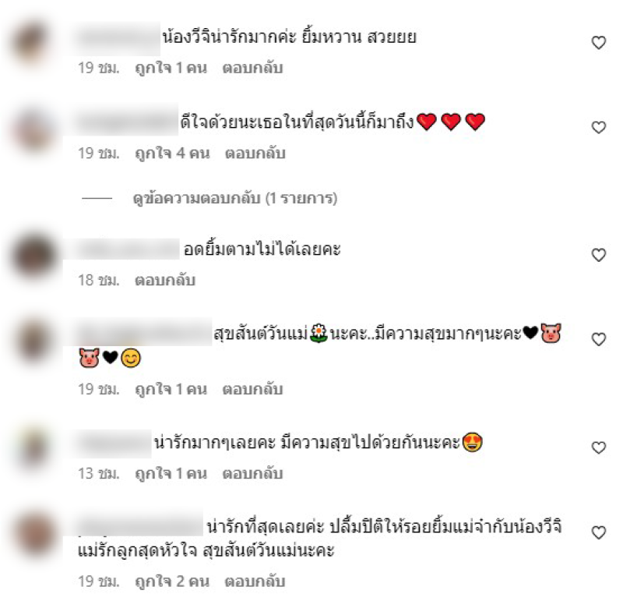Image resolution: width=623 pixels, height=608 pixels.
Task: Click 'ตอบกลับ' under the 2-likes comment
Action: click(x=255, y=581)
